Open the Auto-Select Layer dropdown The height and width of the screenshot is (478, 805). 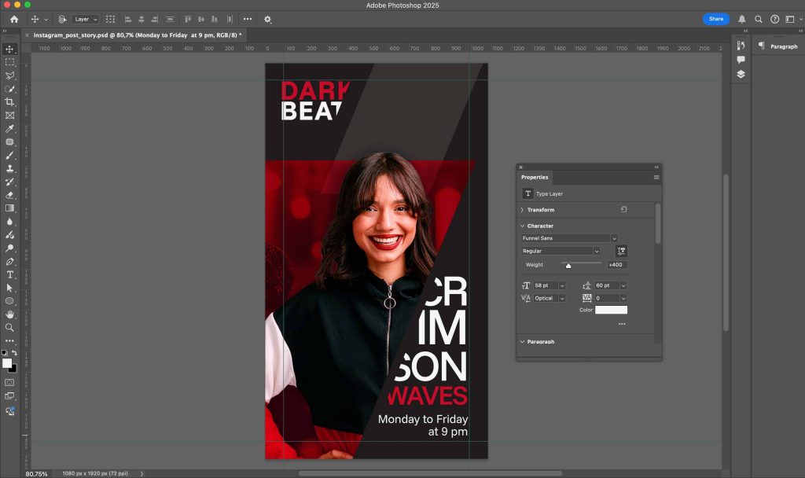(x=86, y=19)
